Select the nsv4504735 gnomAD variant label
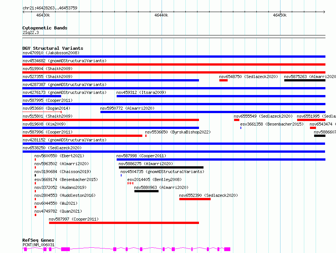This screenshot has width=336, height=253. 162,172
